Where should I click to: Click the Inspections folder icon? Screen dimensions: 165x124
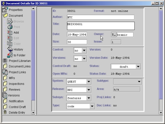pyautogui.click(x=5, y=84)
